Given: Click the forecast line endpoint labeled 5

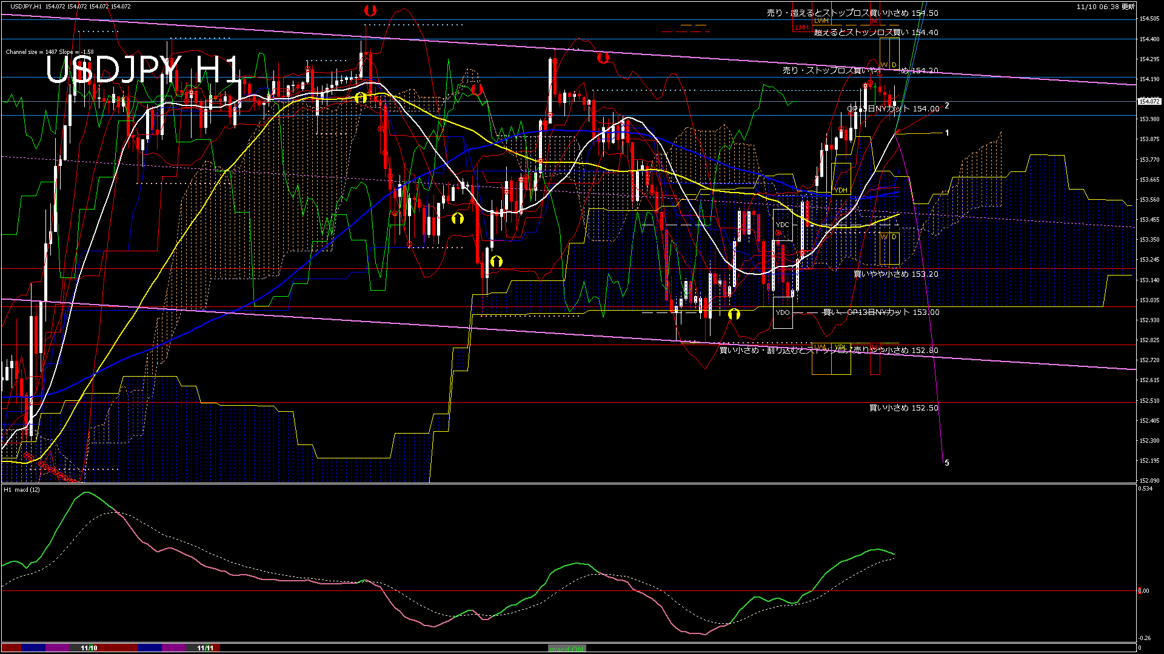Looking at the screenshot, I should click(946, 463).
